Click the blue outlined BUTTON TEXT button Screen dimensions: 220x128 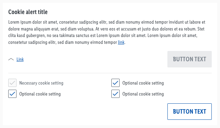tap(189, 112)
